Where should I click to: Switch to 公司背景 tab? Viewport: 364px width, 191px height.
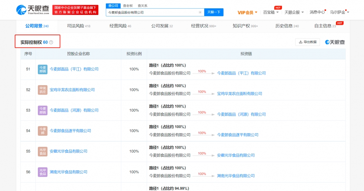[x=37, y=26]
